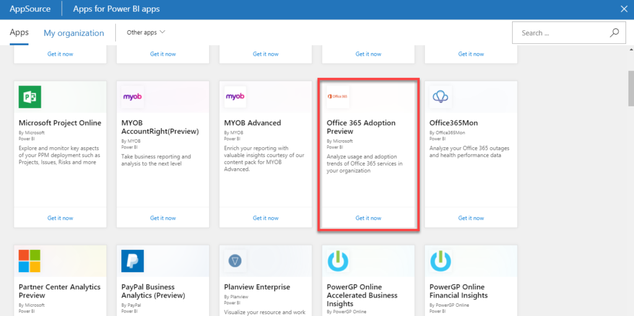Click the Office365Mon cloud icon
This screenshot has width=634, height=316.
click(x=441, y=97)
